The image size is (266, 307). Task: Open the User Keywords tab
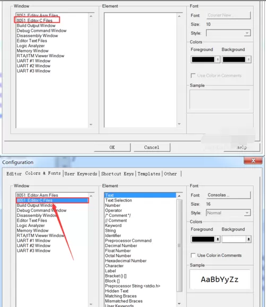point(81,174)
